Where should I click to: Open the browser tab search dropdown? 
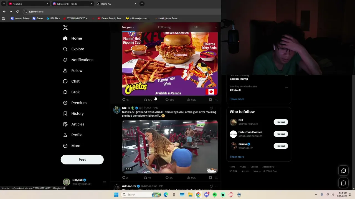4,4
